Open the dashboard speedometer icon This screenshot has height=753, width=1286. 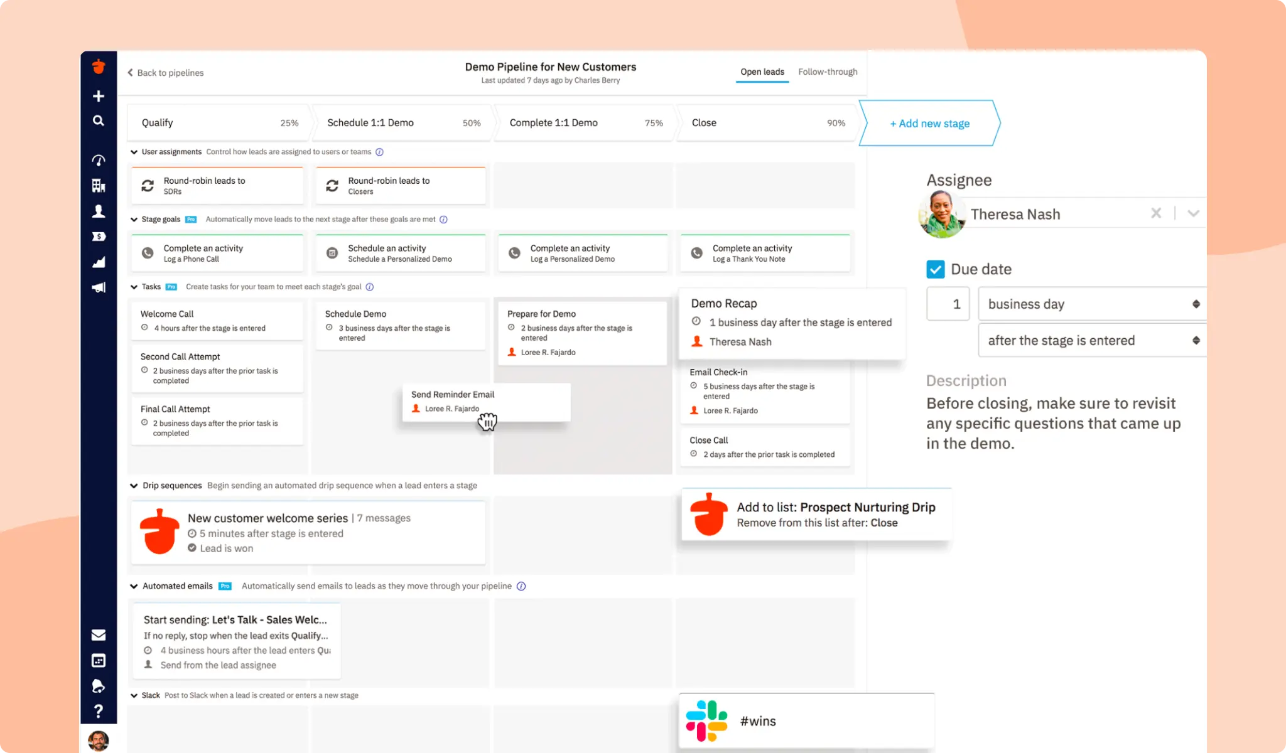[x=99, y=160]
